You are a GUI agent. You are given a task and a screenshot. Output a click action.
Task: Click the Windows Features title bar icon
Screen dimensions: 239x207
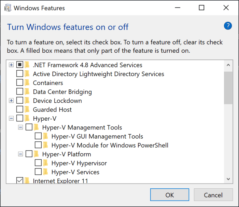8,8
